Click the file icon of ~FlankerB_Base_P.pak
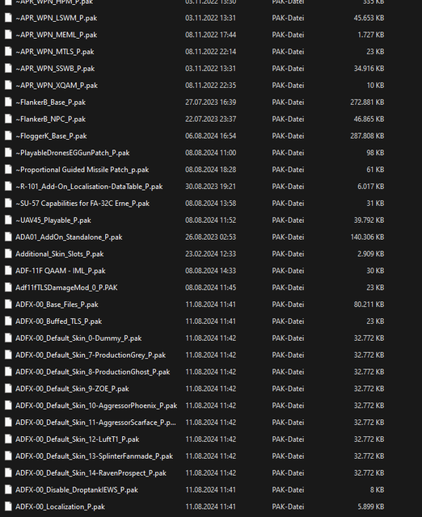The width and height of the screenshot is (422, 517). pyautogui.click(x=8, y=103)
